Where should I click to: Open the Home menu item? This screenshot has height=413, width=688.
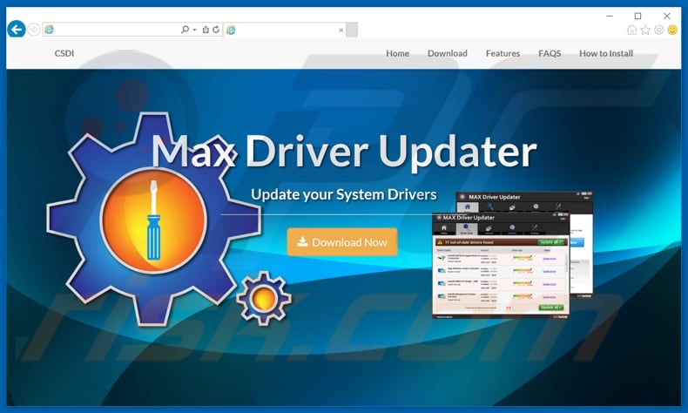[x=397, y=53]
